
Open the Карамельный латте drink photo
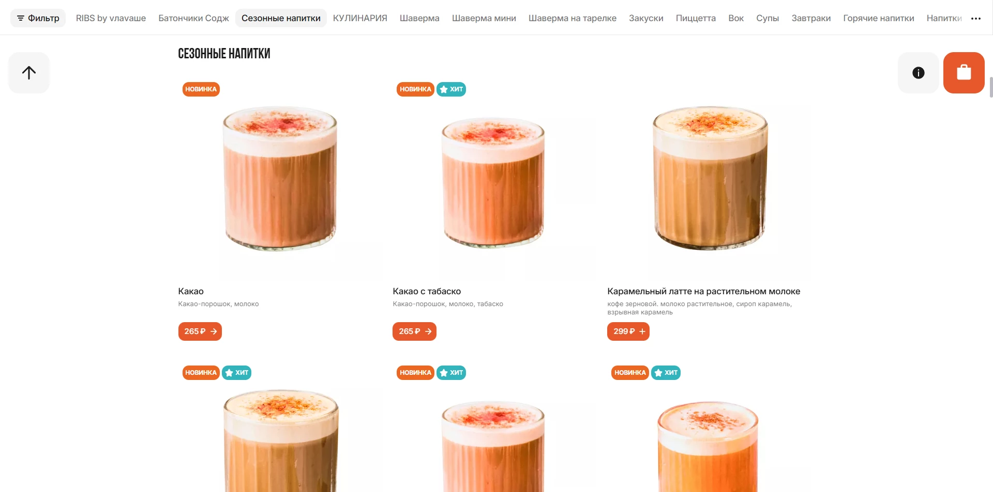click(x=709, y=178)
